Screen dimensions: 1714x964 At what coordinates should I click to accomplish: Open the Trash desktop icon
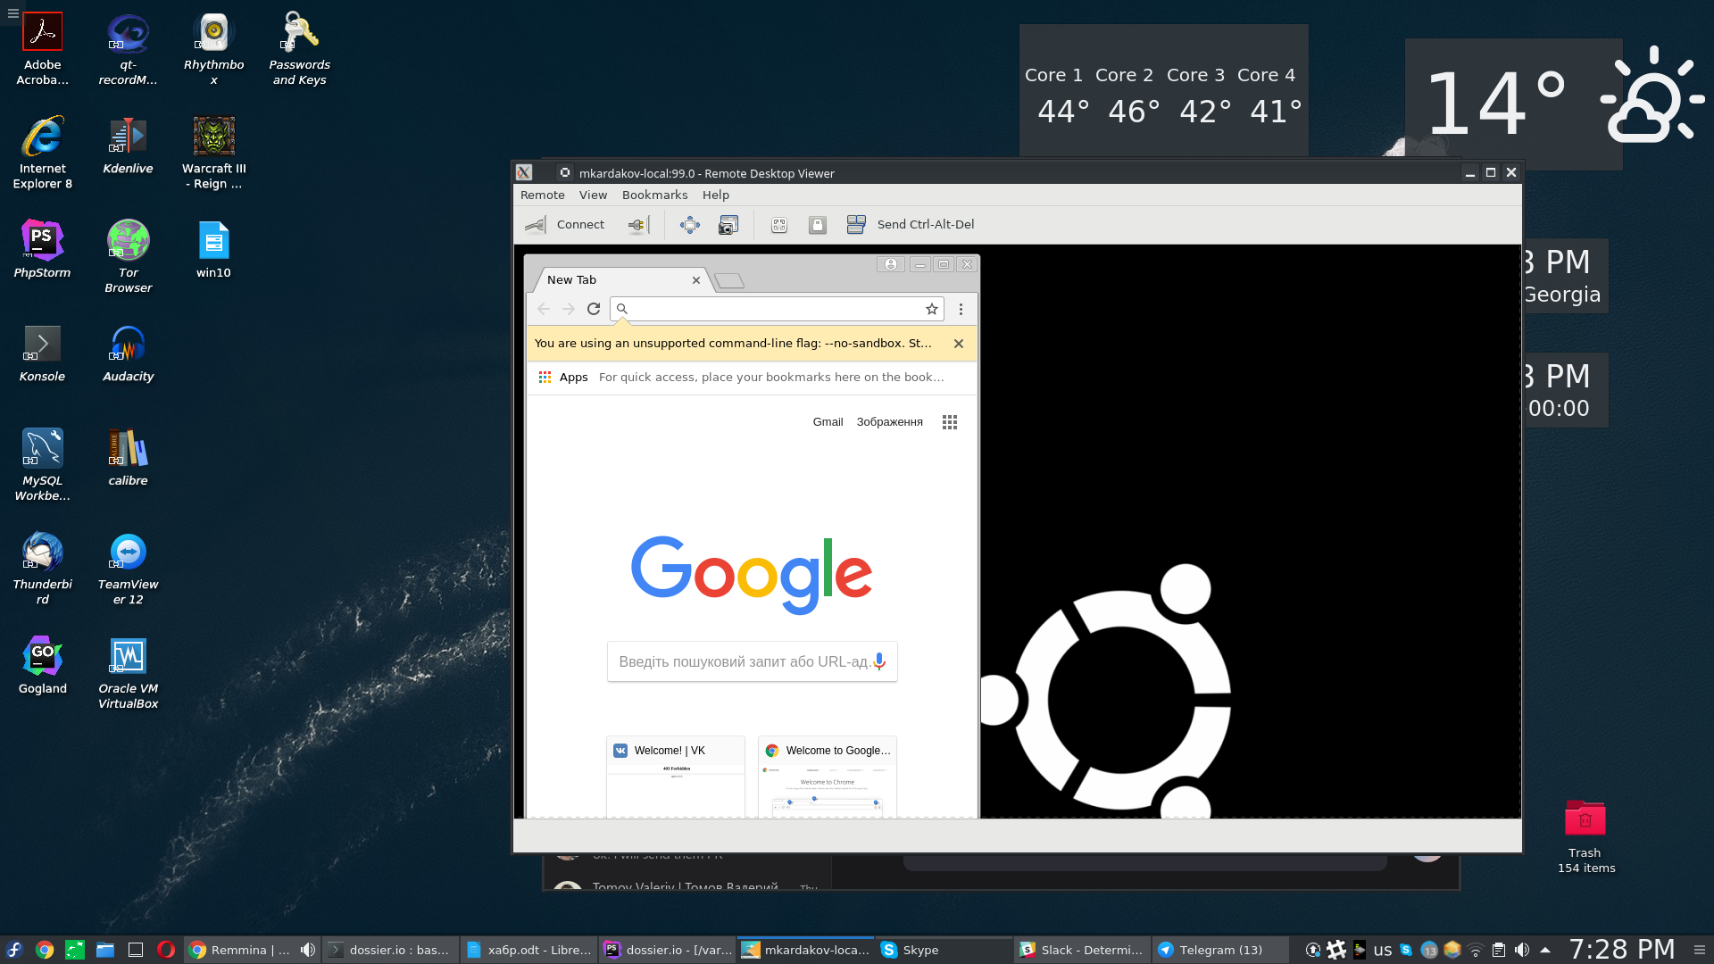(x=1585, y=836)
